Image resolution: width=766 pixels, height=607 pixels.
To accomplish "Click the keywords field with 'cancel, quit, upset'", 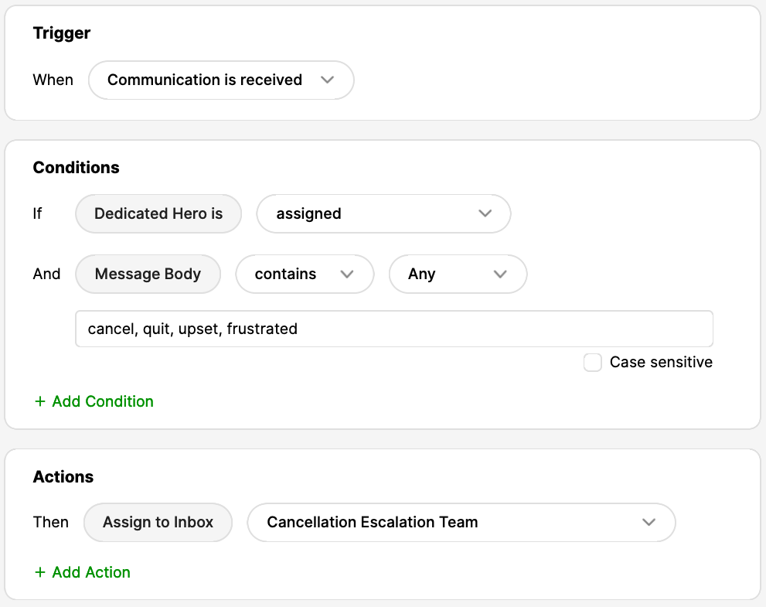I will point(394,329).
